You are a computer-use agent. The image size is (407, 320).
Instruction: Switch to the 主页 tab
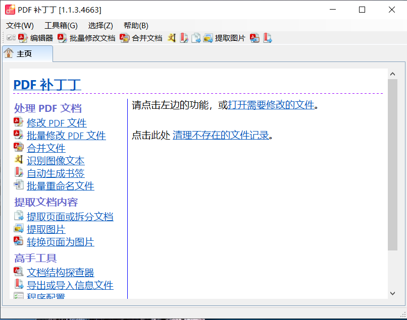point(28,52)
